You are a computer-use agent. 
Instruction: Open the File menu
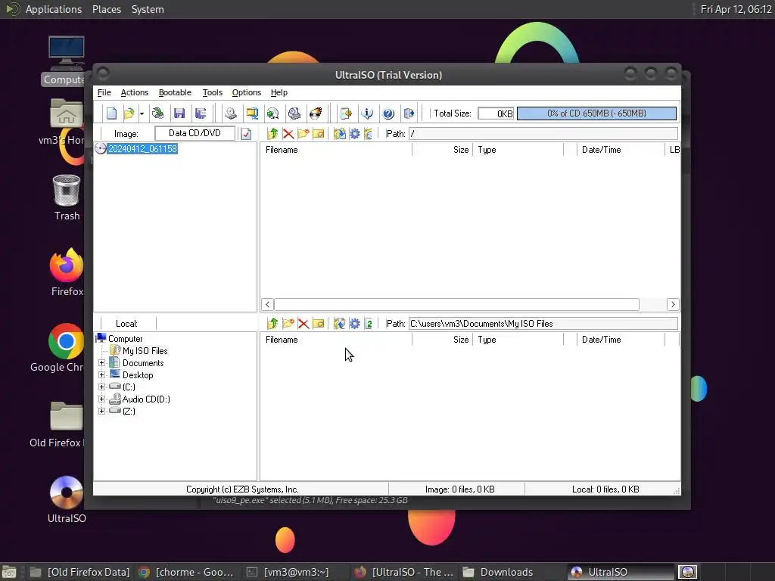click(x=104, y=92)
